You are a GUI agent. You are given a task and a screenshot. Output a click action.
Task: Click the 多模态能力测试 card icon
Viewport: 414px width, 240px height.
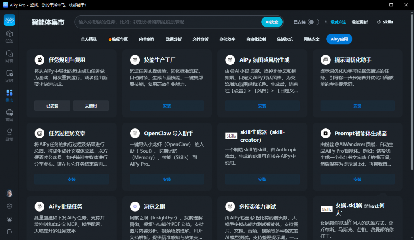[230, 206]
